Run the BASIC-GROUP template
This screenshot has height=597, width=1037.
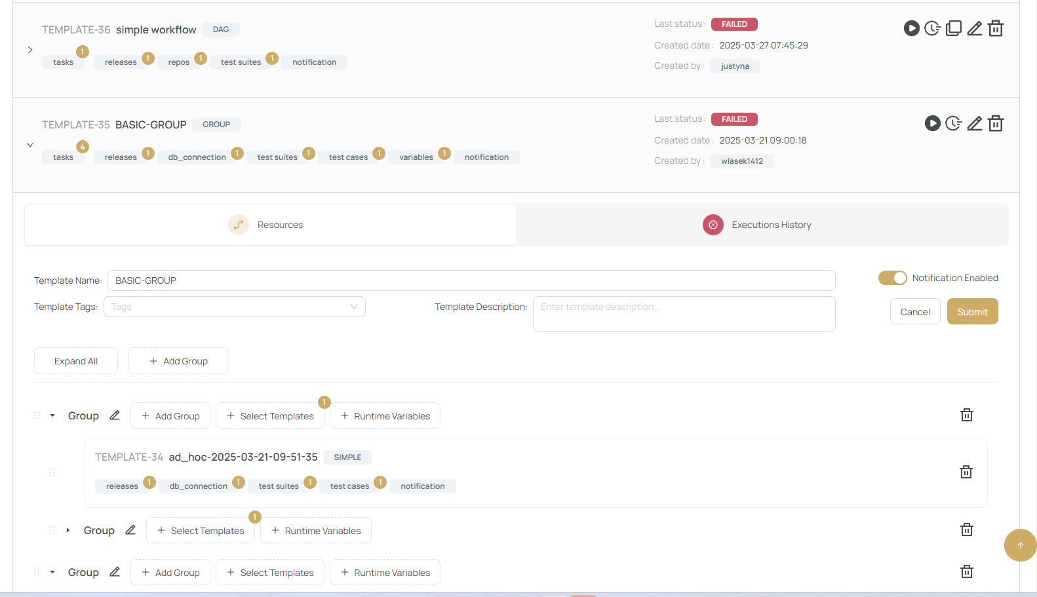point(932,123)
